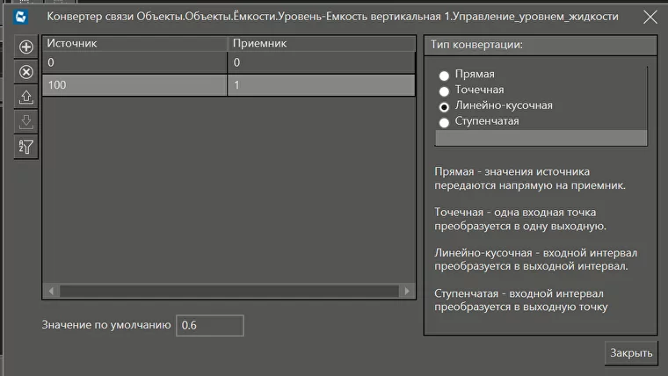Select the source cell in the first row
This screenshot has width=668, height=376.
tap(134, 63)
